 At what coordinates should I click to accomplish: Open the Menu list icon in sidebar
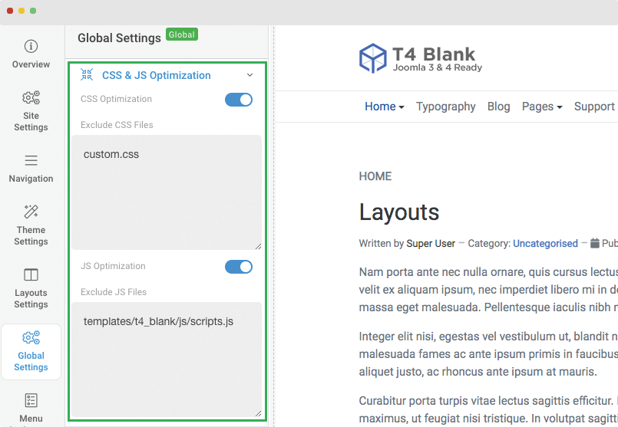31,401
